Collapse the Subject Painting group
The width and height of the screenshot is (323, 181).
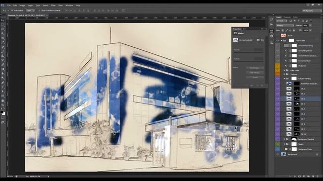285,78
